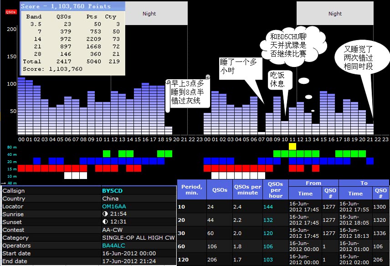The image size is (390, 266).
Task: Open the OM16AA locator link
Action: (x=113, y=206)
